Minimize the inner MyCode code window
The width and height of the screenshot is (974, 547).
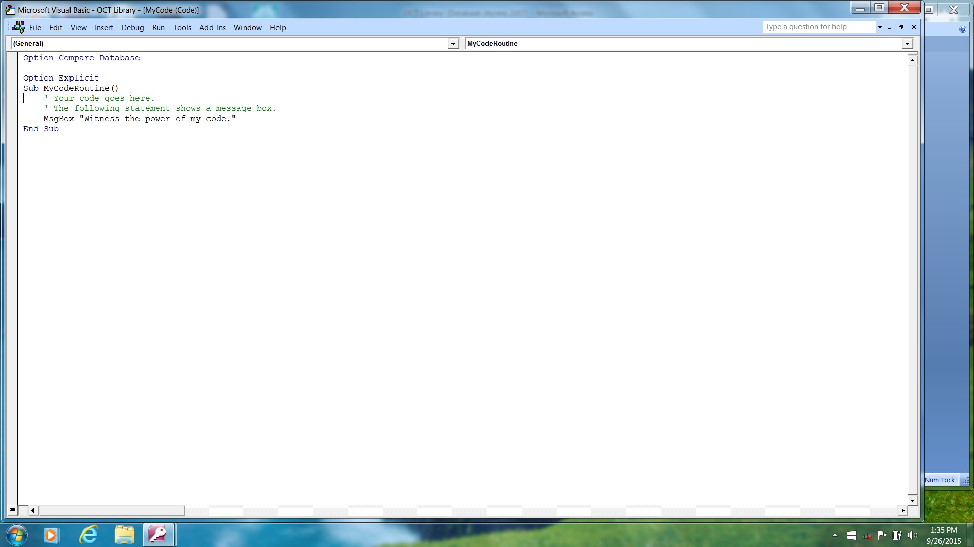tap(890, 27)
